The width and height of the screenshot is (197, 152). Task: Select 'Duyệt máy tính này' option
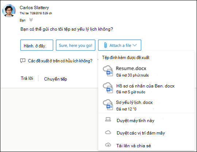coord(146,121)
